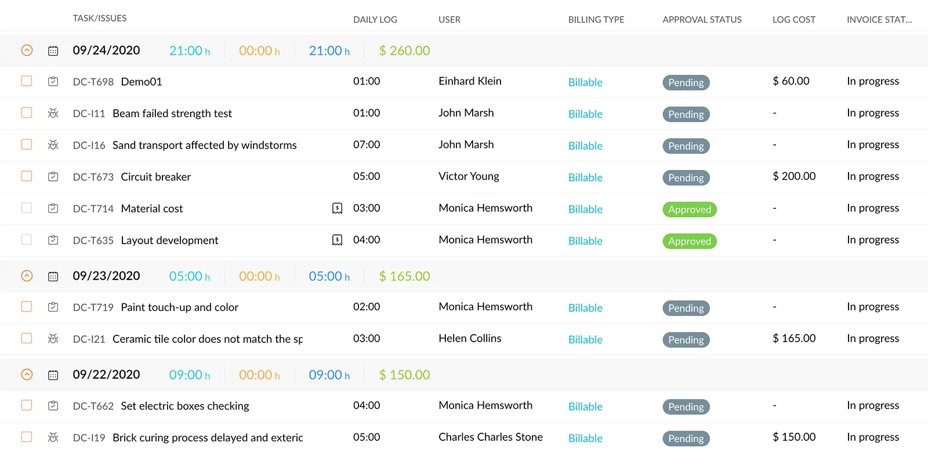Select the DC-I21 ceramic tile checkbox
Image resolution: width=928 pixels, height=453 pixels.
point(27,338)
